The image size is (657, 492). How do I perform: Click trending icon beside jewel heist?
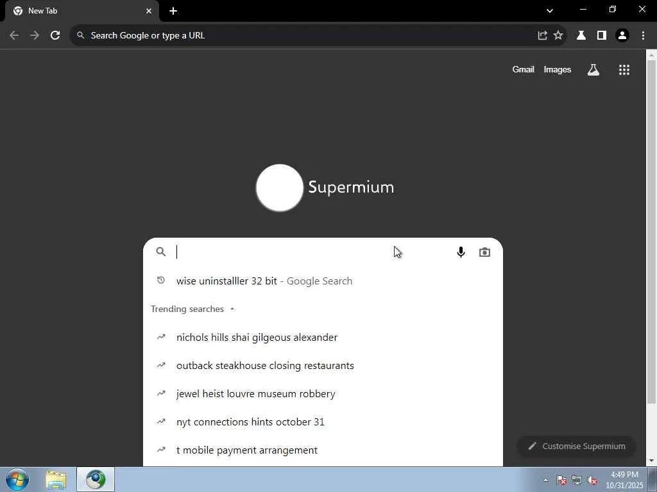click(x=161, y=393)
